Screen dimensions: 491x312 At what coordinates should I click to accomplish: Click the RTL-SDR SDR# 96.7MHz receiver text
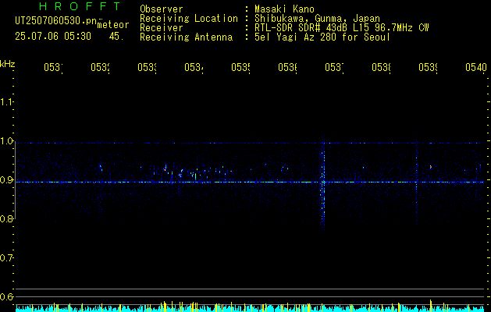click(342, 28)
